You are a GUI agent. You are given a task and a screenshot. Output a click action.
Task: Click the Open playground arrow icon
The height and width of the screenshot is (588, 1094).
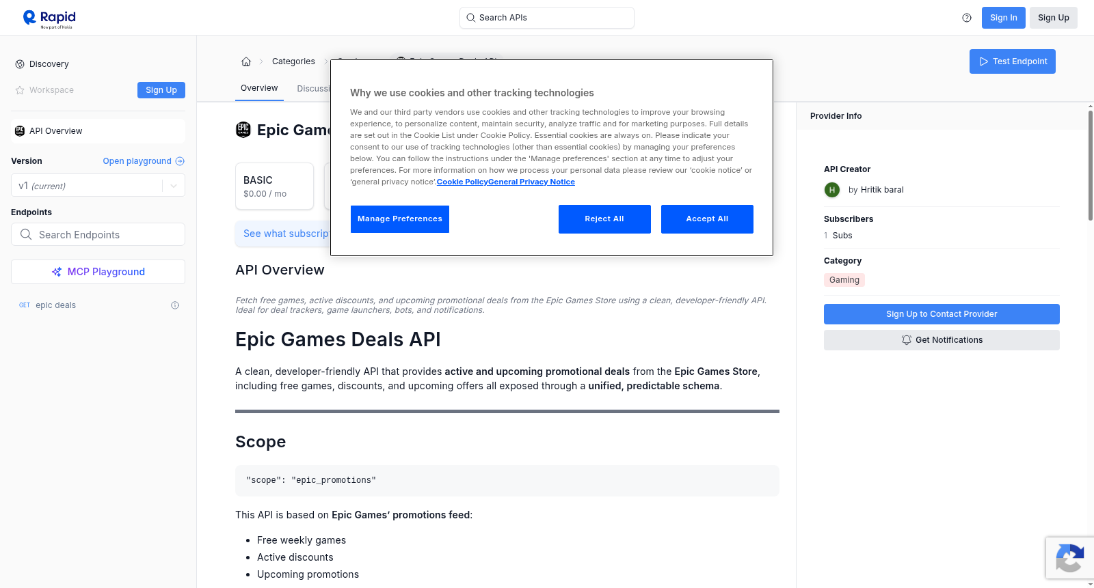[x=180, y=161]
